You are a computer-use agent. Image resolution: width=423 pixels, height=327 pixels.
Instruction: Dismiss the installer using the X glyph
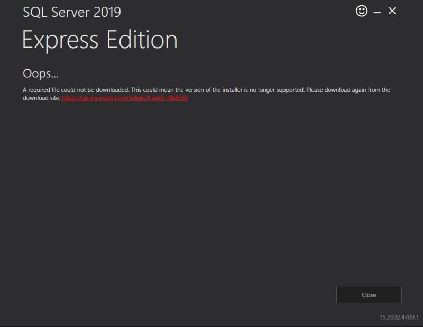(x=392, y=11)
